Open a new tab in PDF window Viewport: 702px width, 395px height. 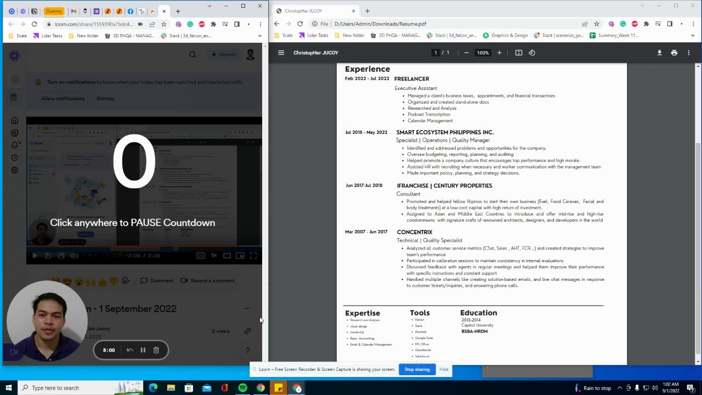click(367, 11)
